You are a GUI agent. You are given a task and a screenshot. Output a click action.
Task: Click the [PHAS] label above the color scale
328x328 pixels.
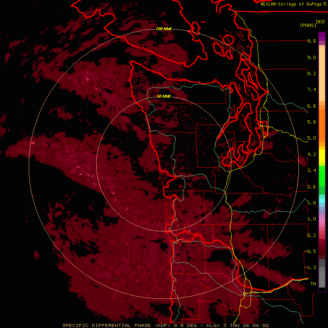(308, 25)
